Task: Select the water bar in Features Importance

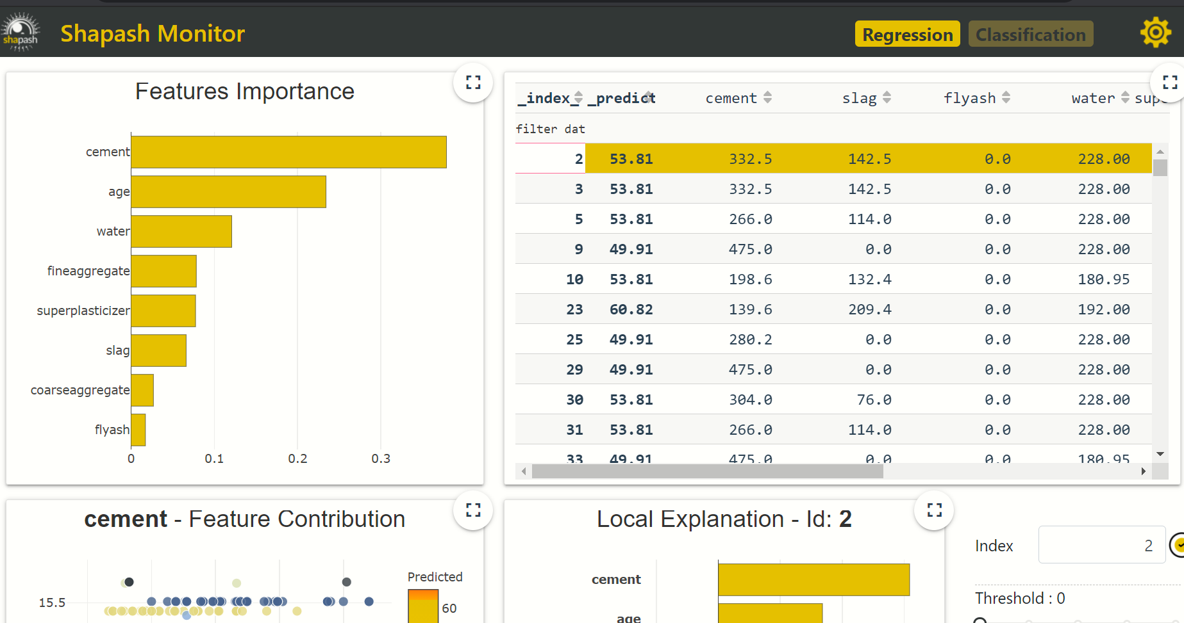Action: (181, 231)
